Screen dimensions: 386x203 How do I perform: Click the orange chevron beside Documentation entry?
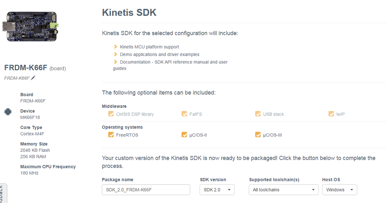[x=116, y=62]
